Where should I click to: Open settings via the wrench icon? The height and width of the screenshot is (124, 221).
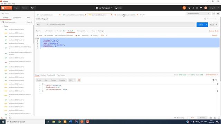click(x=193, y=8)
